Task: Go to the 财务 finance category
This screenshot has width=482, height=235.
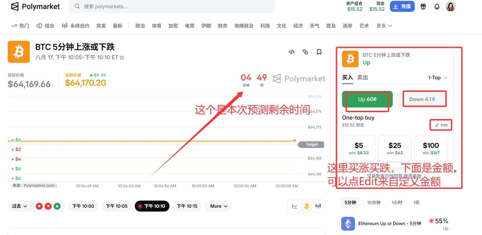Action: click(x=222, y=26)
